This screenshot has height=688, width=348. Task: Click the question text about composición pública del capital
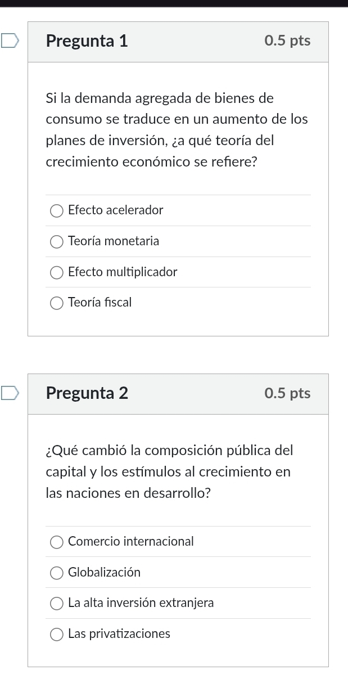point(169,472)
